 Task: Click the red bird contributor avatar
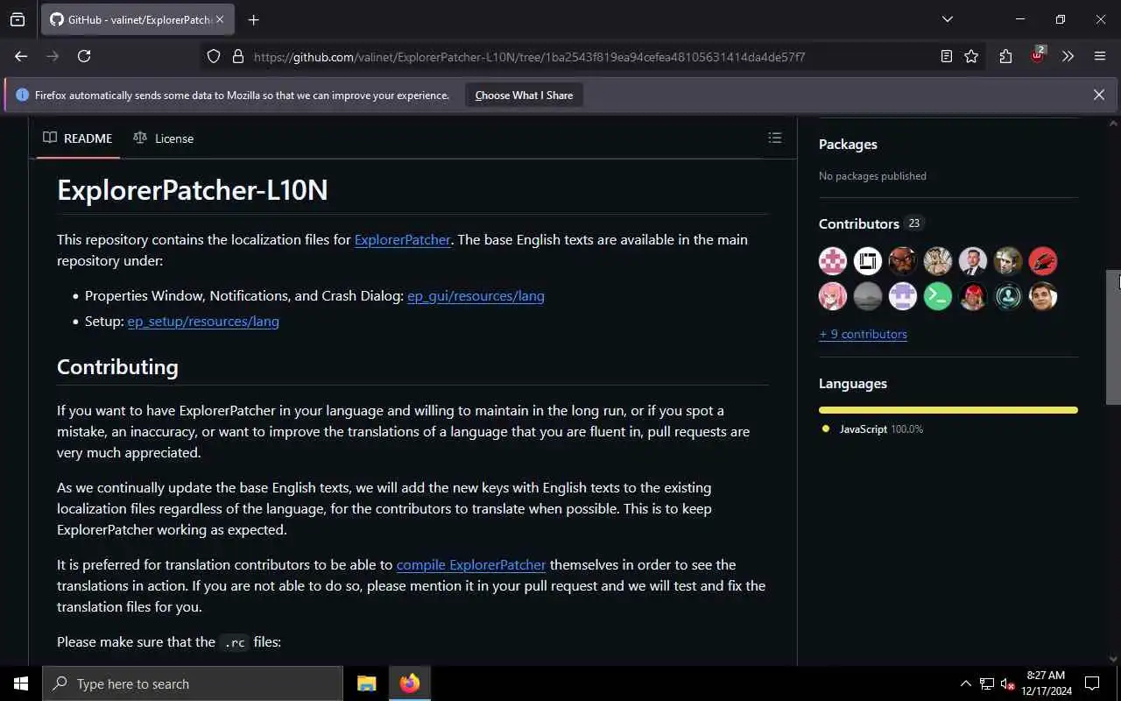(1043, 261)
